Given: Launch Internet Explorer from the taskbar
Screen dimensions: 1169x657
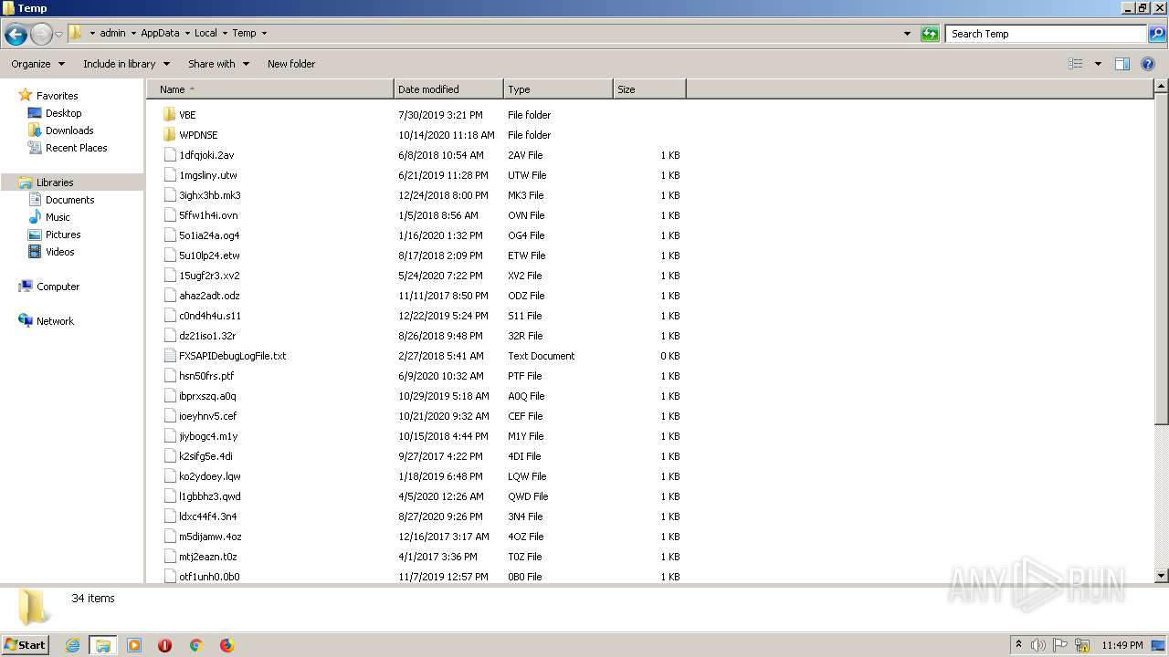Looking at the screenshot, I should point(72,645).
